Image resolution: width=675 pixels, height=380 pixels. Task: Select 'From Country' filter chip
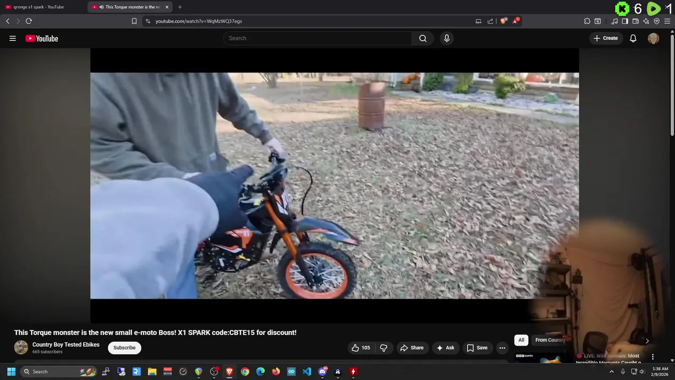tap(550, 340)
